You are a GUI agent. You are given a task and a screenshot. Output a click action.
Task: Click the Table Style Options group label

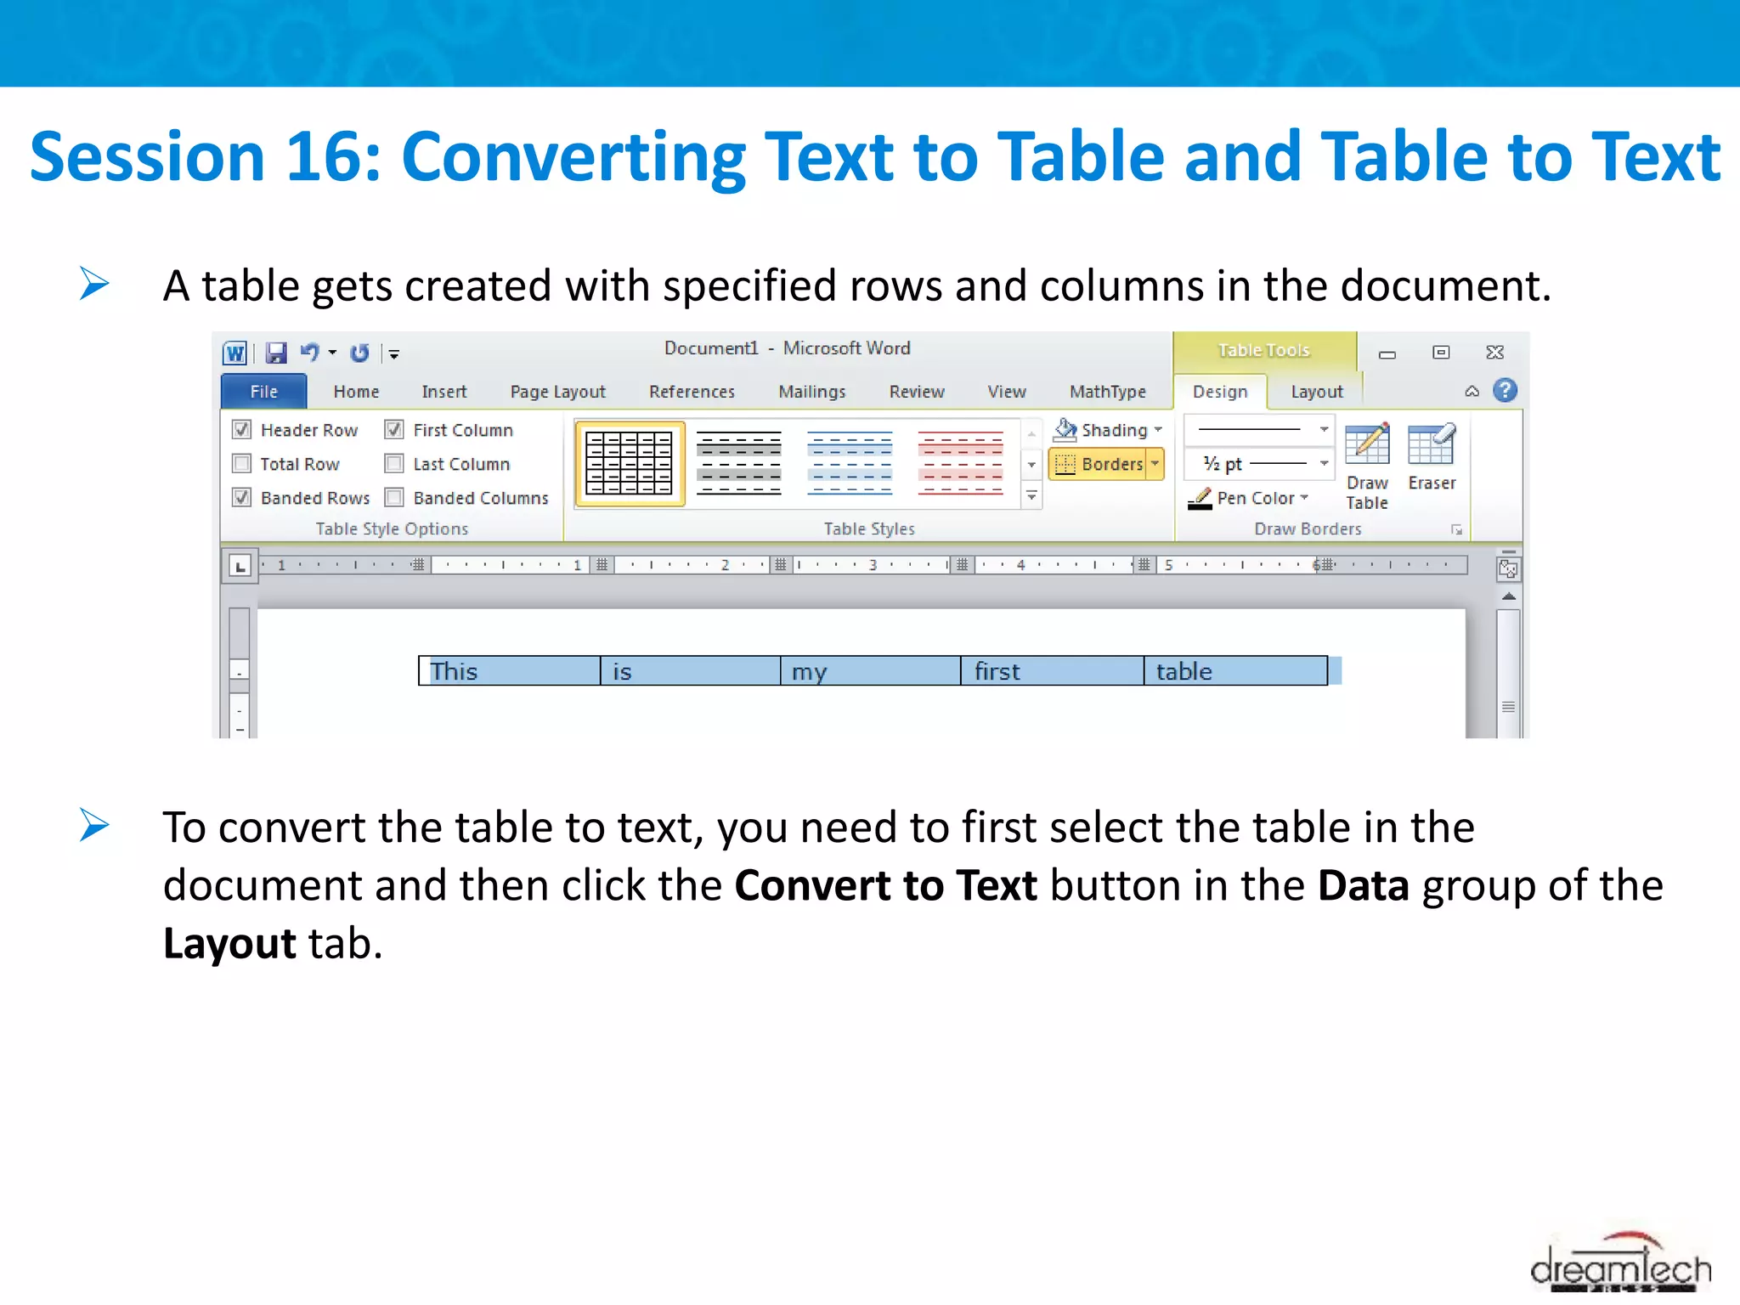click(392, 528)
